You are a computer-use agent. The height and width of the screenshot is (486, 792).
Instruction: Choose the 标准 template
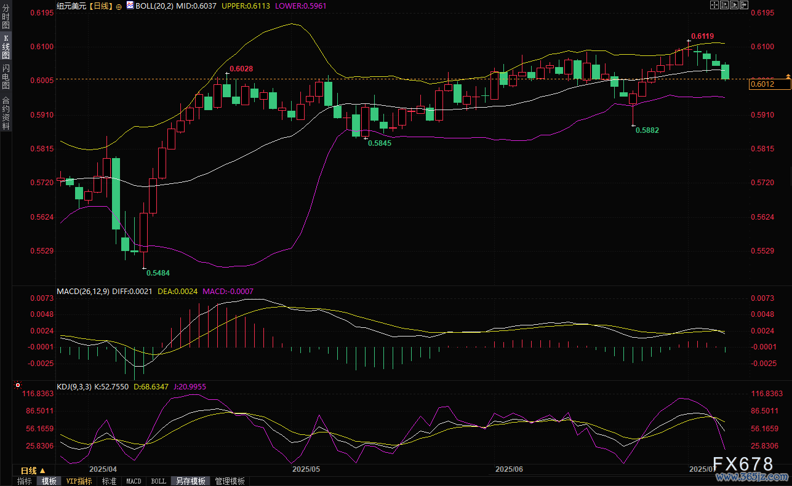point(110,481)
